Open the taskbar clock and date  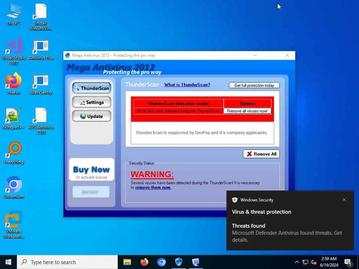point(329,262)
